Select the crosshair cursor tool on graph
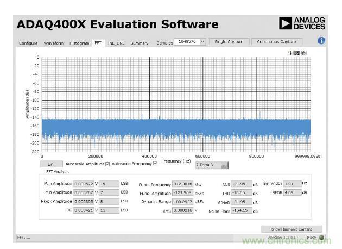Screen dimensions: 342x249 (x=292, y=53)
